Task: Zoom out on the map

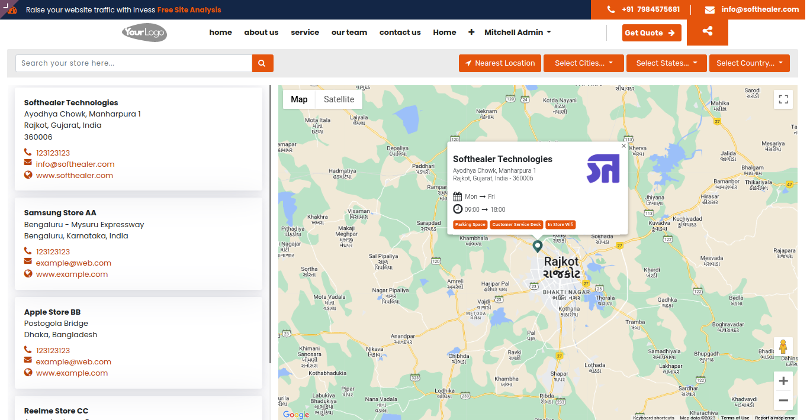Action: pyautogui.click(x=783, y=400)
